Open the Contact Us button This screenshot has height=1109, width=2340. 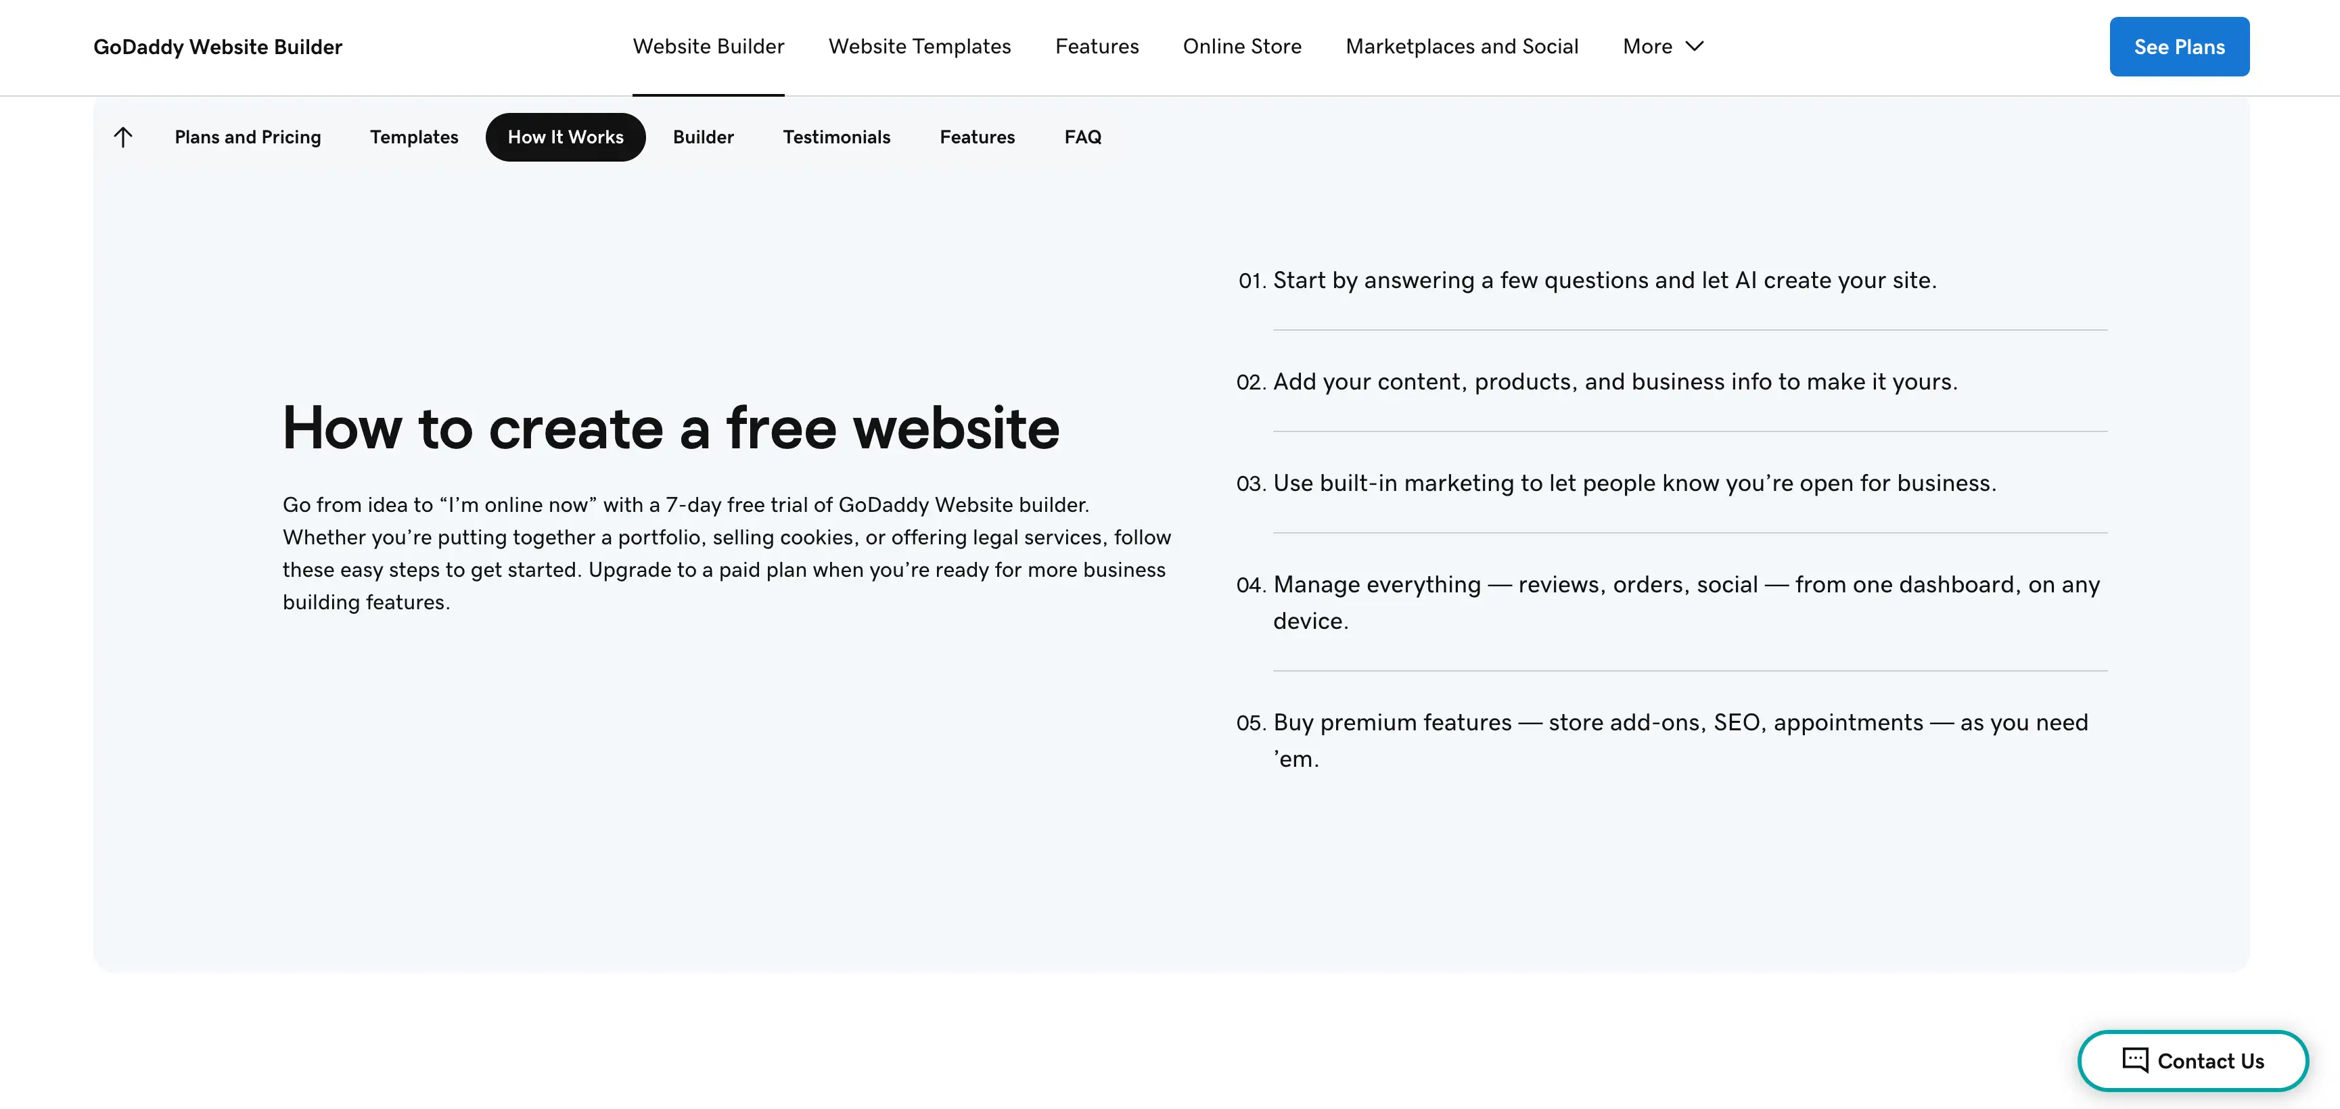2193,1060
